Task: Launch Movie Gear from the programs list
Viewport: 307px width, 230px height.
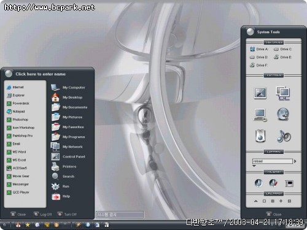Action: tap(18, 176)
